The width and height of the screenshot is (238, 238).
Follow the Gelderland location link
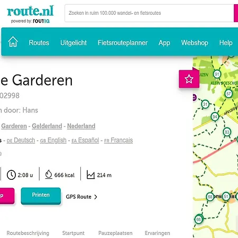coord(47,126)
